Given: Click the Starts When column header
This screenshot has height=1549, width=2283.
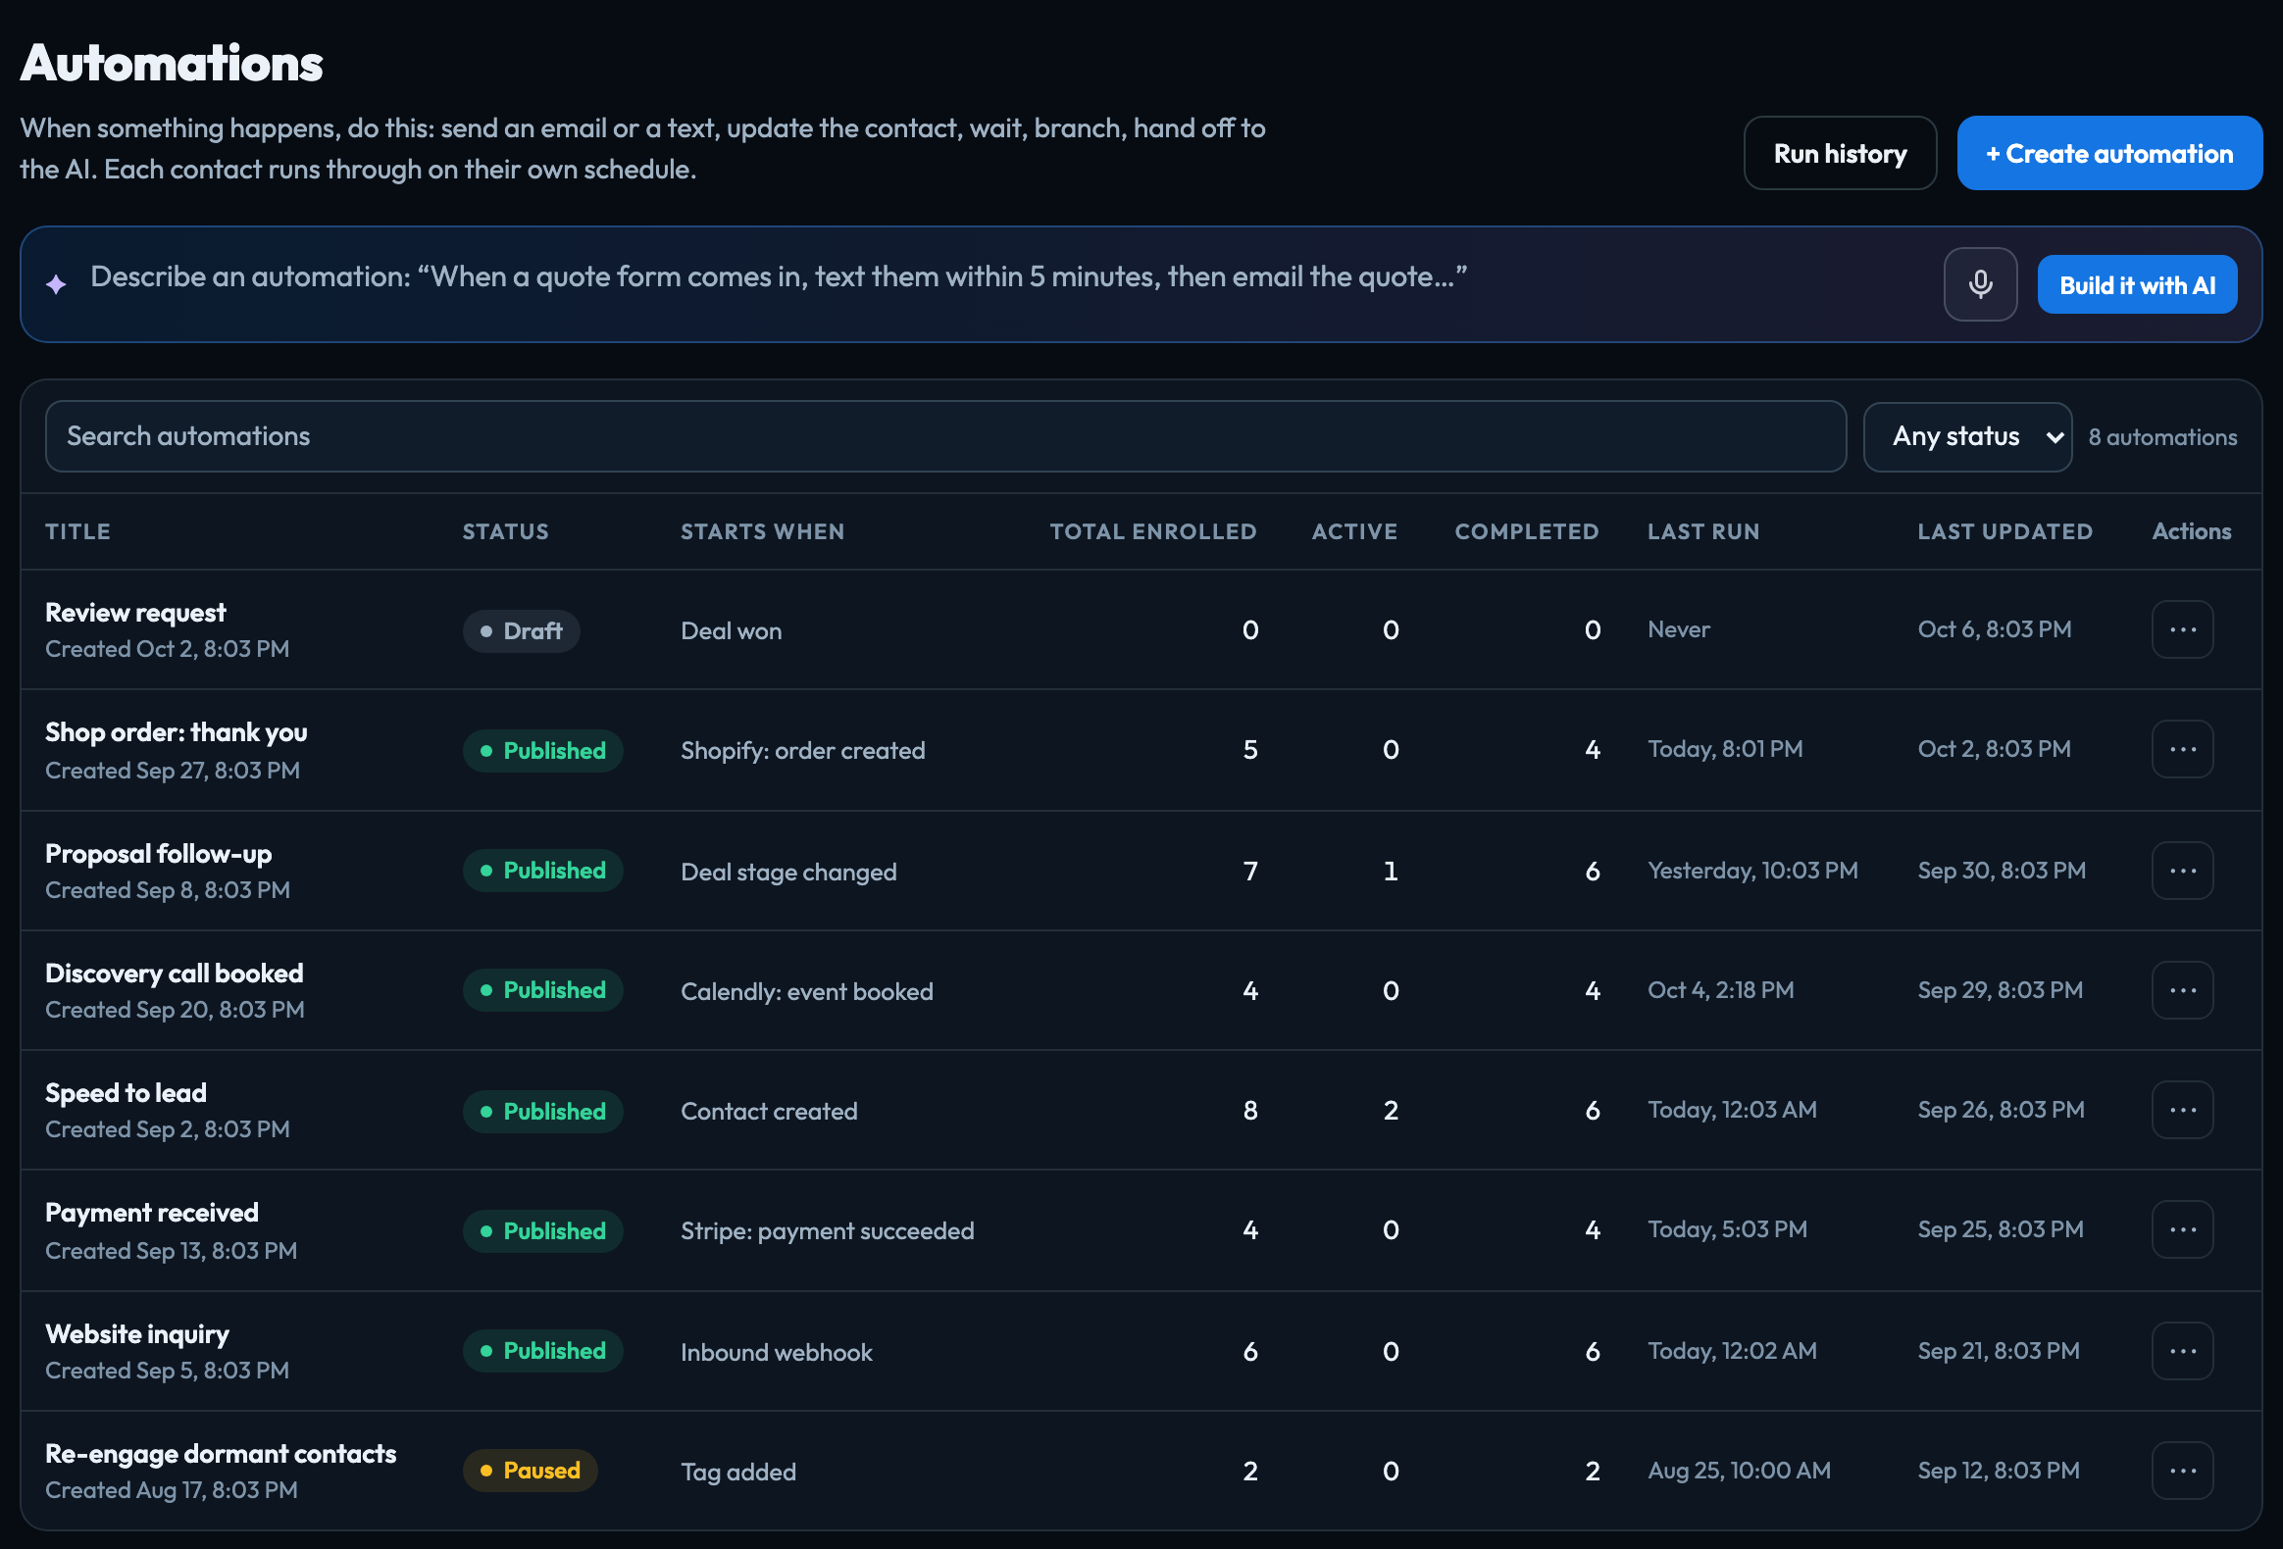Looking at the screenshot, I should 762,531.
